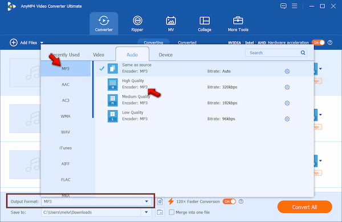Toggle Hardware acceleration switch
Screen dimensions: 342x222
tap(318, 43)
